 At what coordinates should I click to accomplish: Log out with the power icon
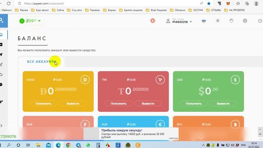coord(260,21)
